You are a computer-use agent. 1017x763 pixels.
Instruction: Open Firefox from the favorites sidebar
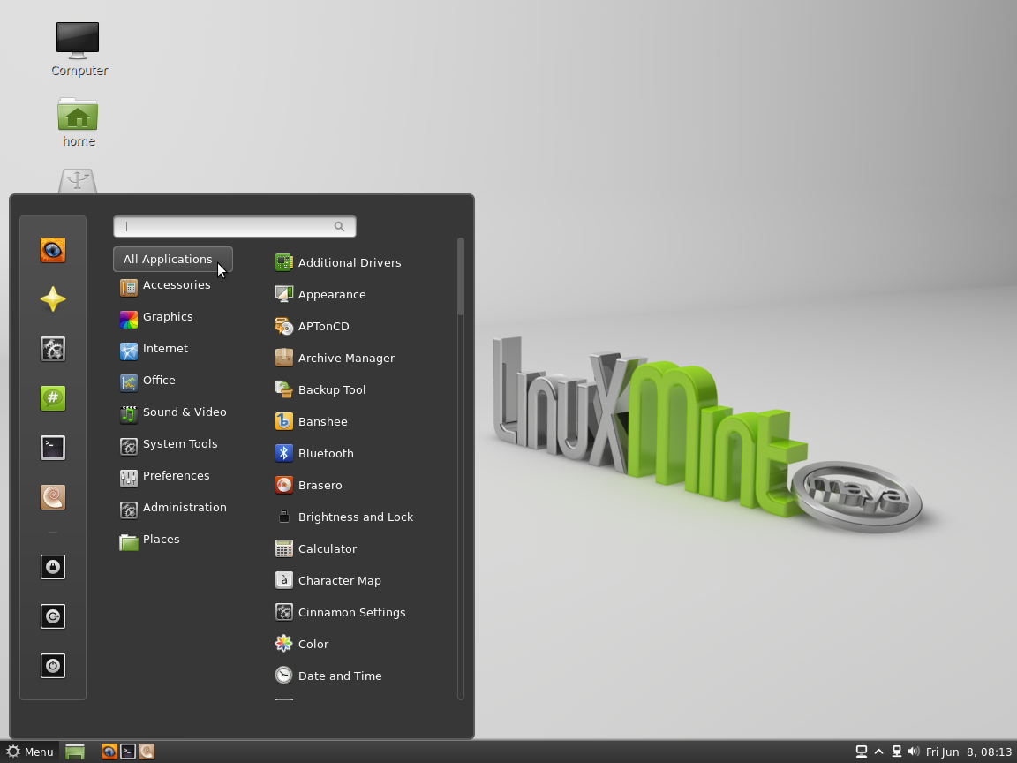click(x=53, y=251)
